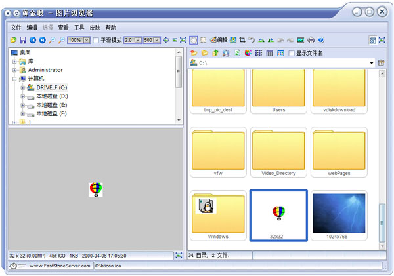
Task: Expand the 本地磁盘 (E:) node
Action: coord(22,105)
